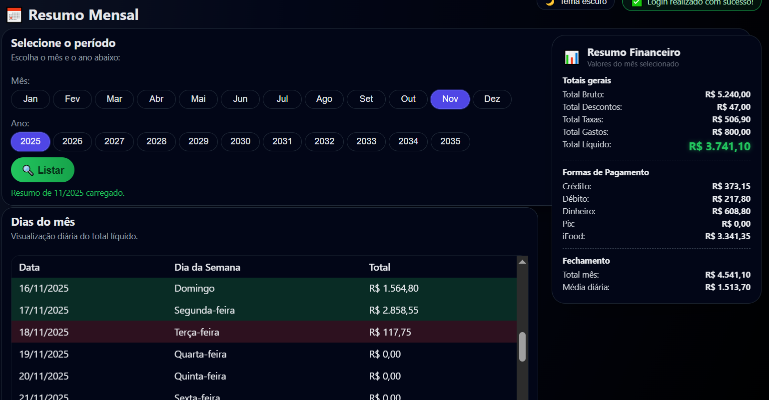Image resolution: width=769 pixels, height=400 pixels.
Task: Select the month Nov
Action: pyautogui.click(x=450, y=99)
